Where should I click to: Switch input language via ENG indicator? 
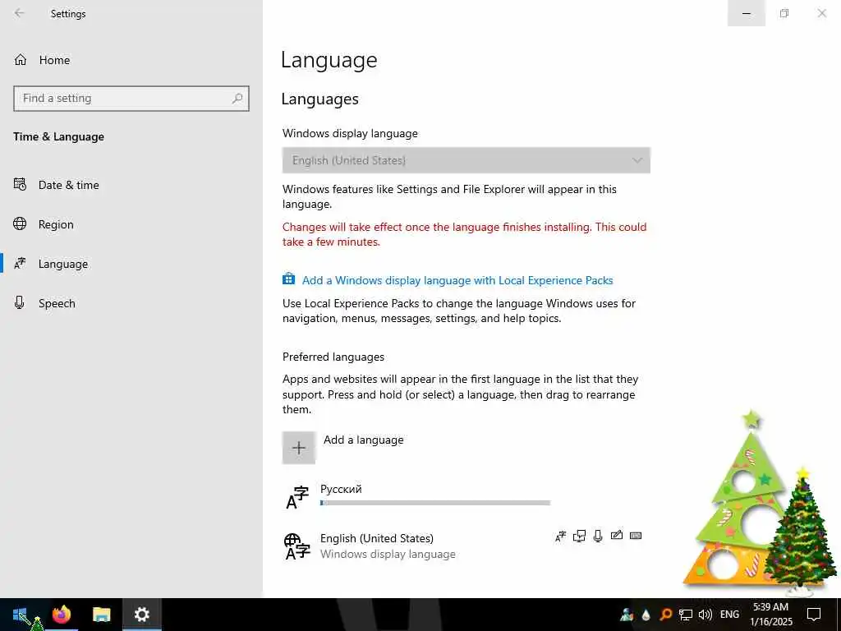point(729,615)
